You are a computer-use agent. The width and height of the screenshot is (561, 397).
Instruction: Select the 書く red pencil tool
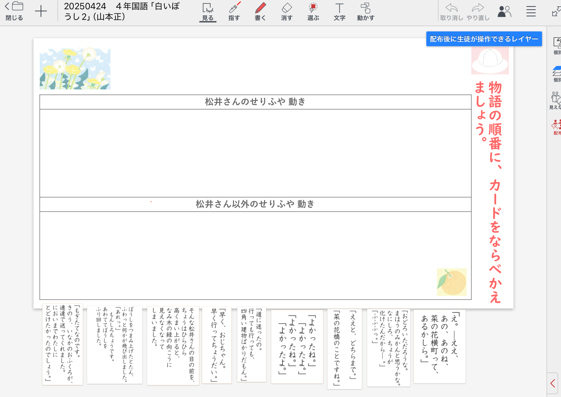click(x=260, y=12)
